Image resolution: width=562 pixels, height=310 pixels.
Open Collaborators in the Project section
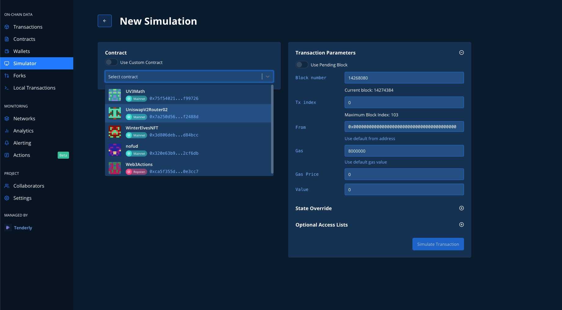coord(37,186)
